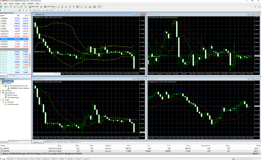The width and height of the screenshot is (261, 160).
Task: Select the bar chart type icon
Action: 59,7
